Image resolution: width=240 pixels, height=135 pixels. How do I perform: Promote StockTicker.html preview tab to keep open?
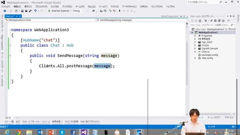coord(181,16)
